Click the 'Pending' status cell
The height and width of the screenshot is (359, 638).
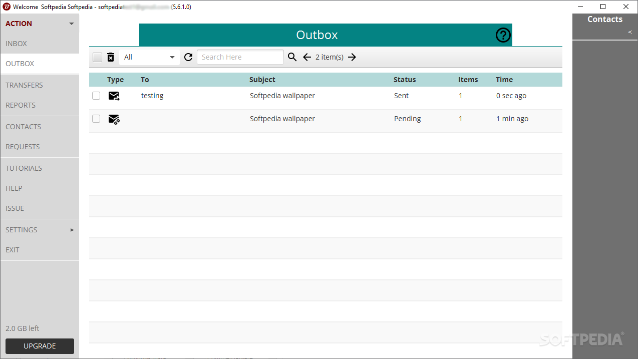[408, 119]
